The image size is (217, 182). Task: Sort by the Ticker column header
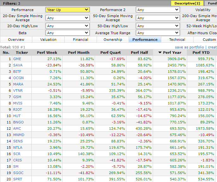coord(22,53)
